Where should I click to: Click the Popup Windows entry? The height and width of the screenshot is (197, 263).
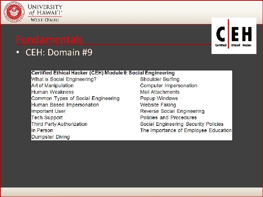click(x=159, y=98)
